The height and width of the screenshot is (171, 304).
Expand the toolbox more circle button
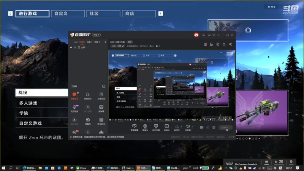pyautogui.click(x=104, y=86)
